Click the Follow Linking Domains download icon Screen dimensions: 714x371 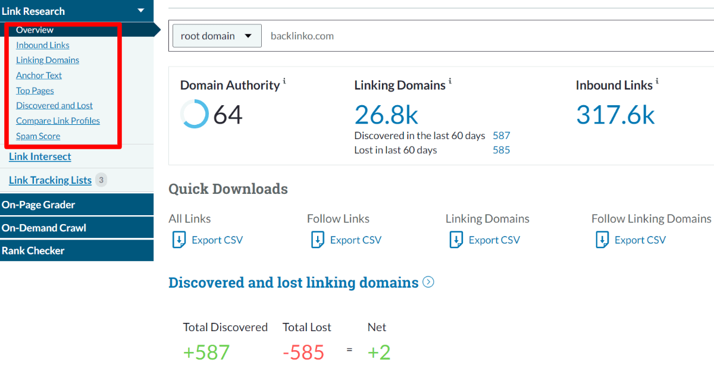point(603,239)
